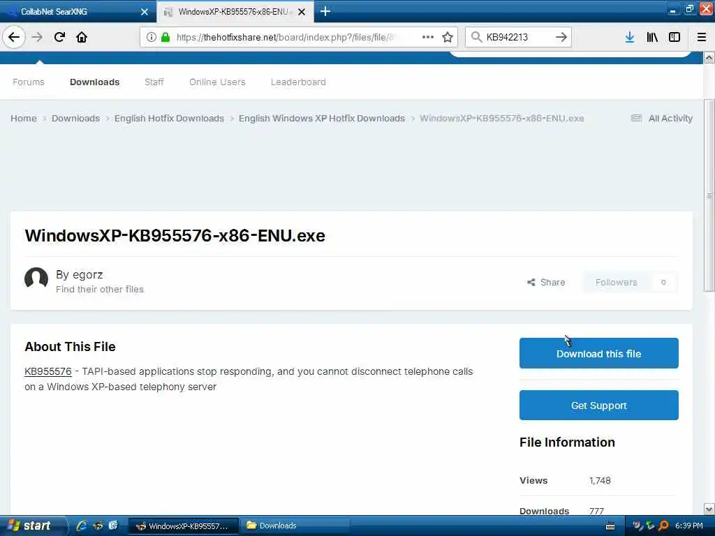Viewport: 715px width, 536px height.
Task: Click the followers count 0
Action: [x=663, y=283]
